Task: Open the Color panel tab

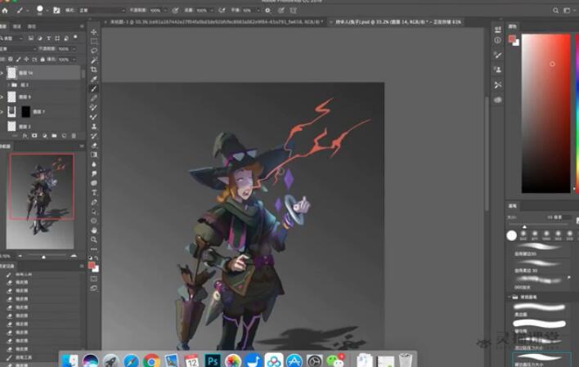Action: point(512,27)
